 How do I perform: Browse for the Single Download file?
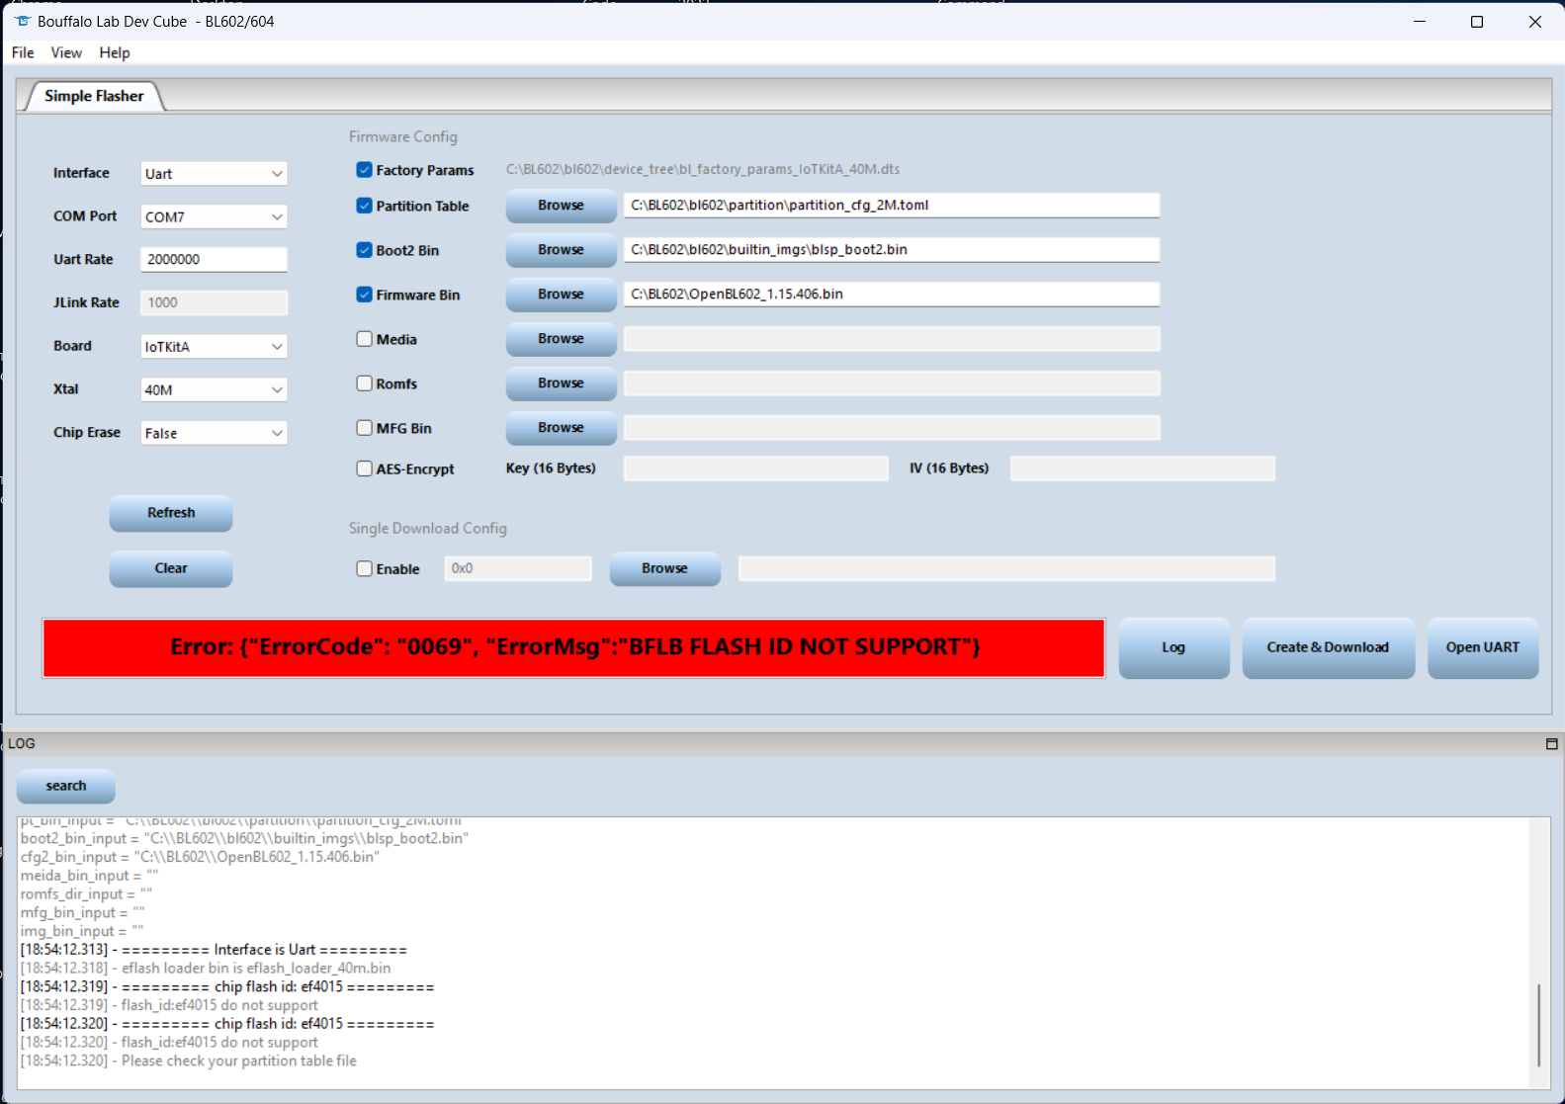tap(664, 568)
